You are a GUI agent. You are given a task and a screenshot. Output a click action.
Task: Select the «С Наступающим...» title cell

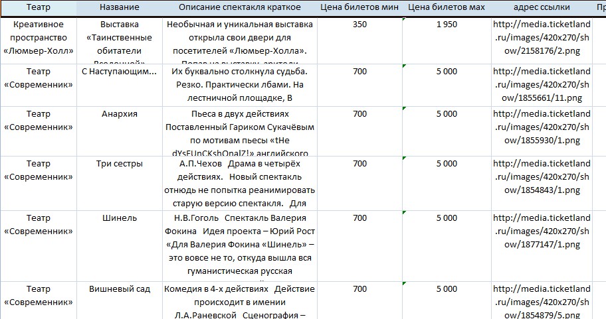[x=120, y=86]
